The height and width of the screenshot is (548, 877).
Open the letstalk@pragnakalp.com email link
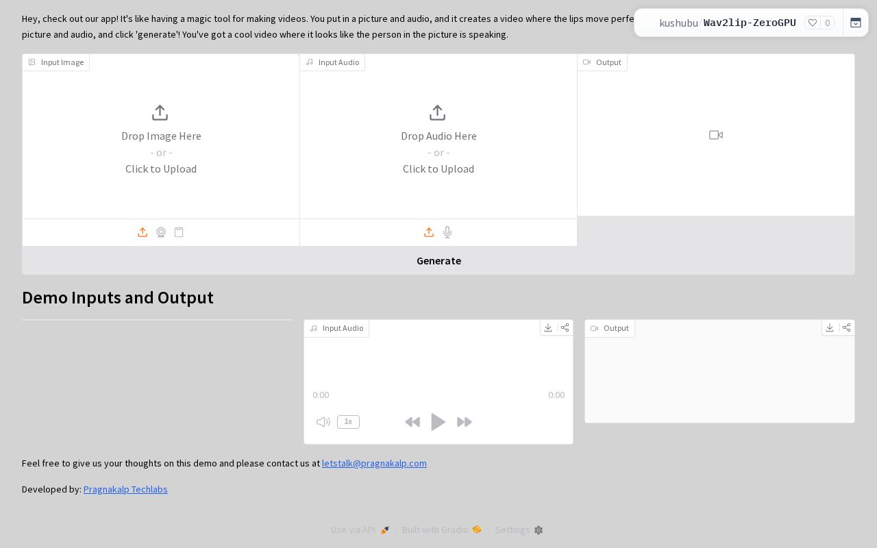pos(374,463)
